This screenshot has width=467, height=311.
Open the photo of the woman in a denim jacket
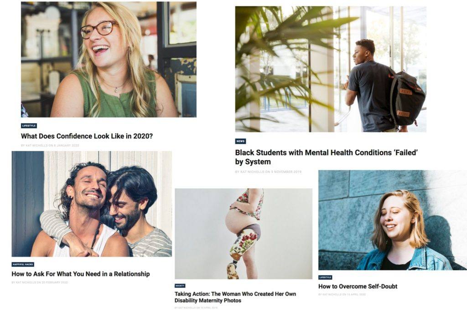point(393,220)
